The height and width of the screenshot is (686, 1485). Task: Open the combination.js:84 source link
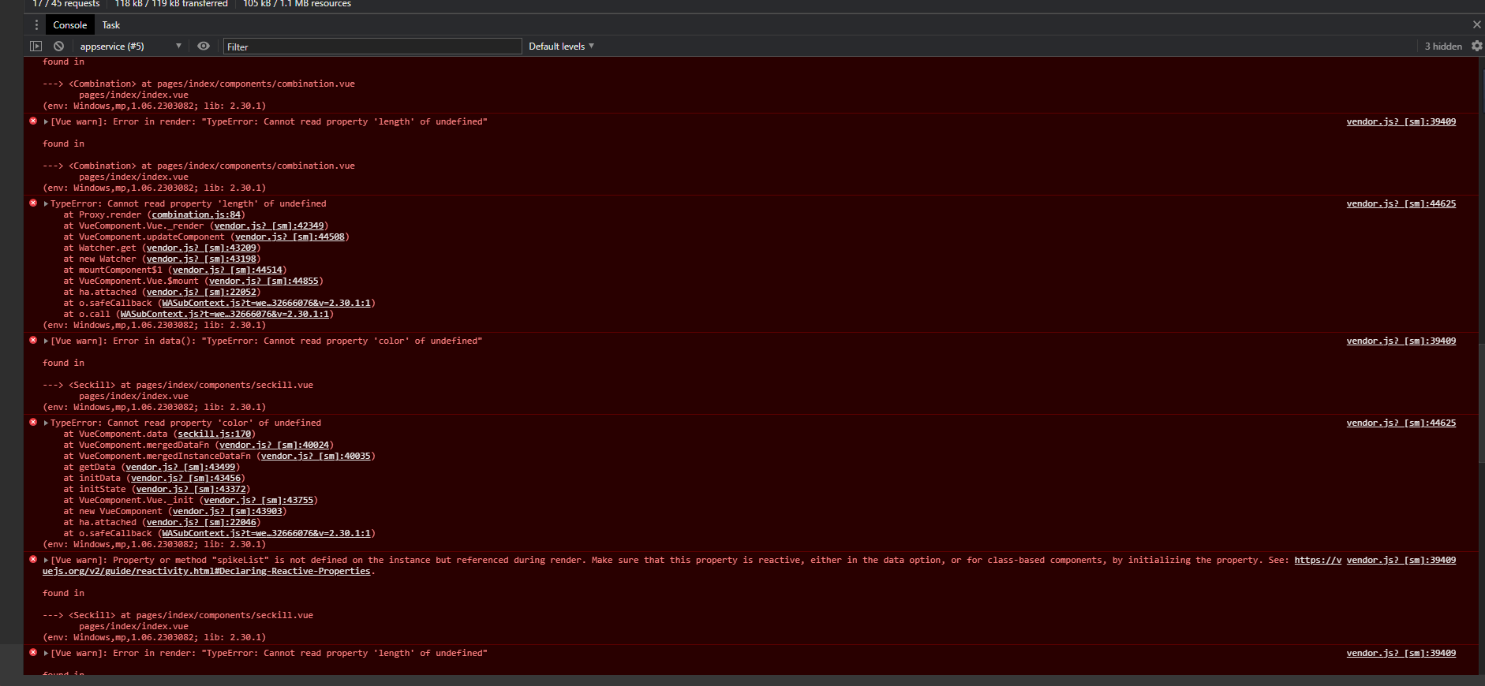(196, 214)
